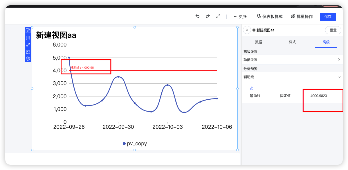Click the gear settings icon in chart sidebar

pos(28,59)
